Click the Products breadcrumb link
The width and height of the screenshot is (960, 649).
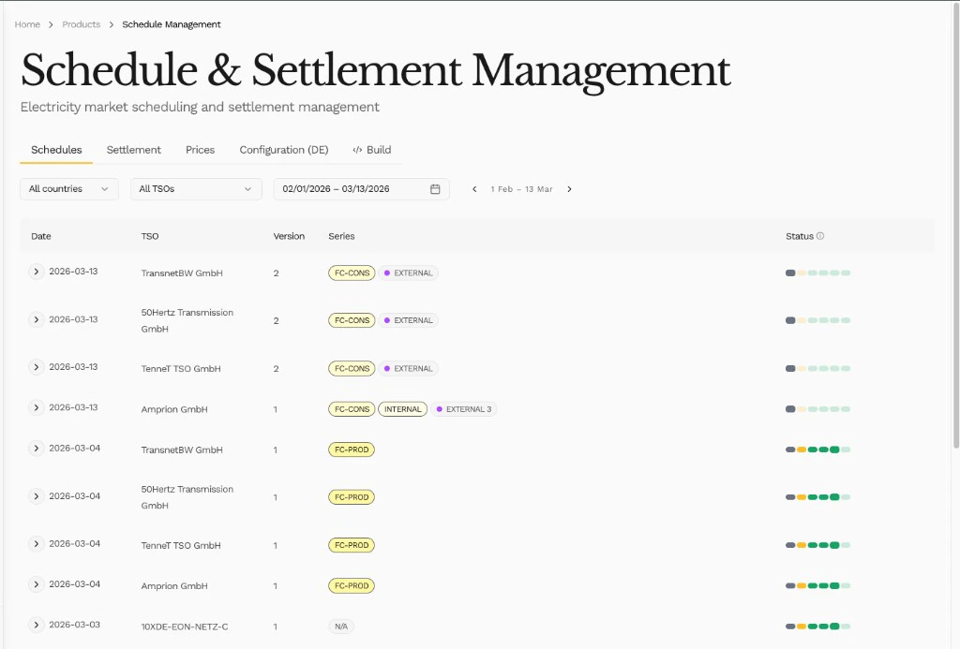point(81,23)
